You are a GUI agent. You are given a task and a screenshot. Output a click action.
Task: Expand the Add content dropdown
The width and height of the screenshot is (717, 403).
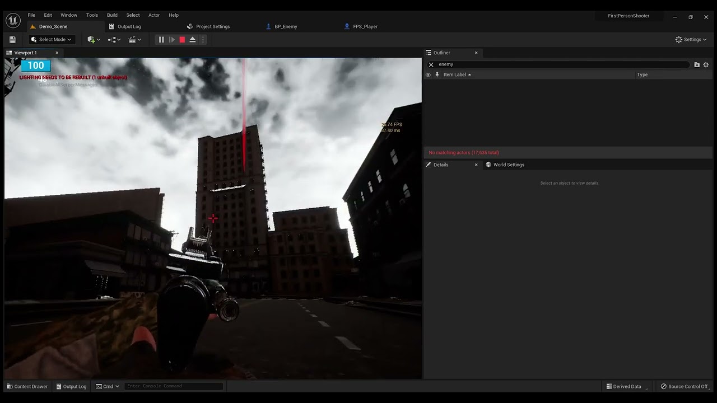94,40
